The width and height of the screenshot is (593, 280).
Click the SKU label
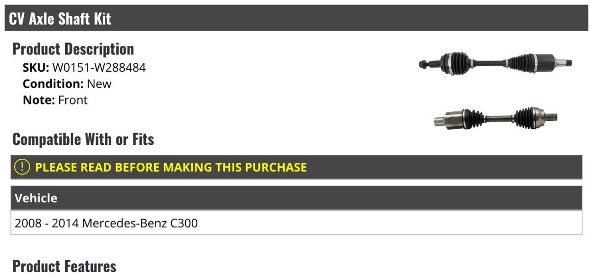36,67
